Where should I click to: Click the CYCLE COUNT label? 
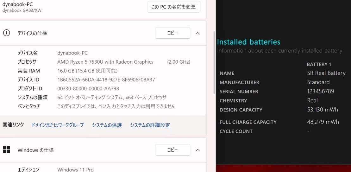236,131
